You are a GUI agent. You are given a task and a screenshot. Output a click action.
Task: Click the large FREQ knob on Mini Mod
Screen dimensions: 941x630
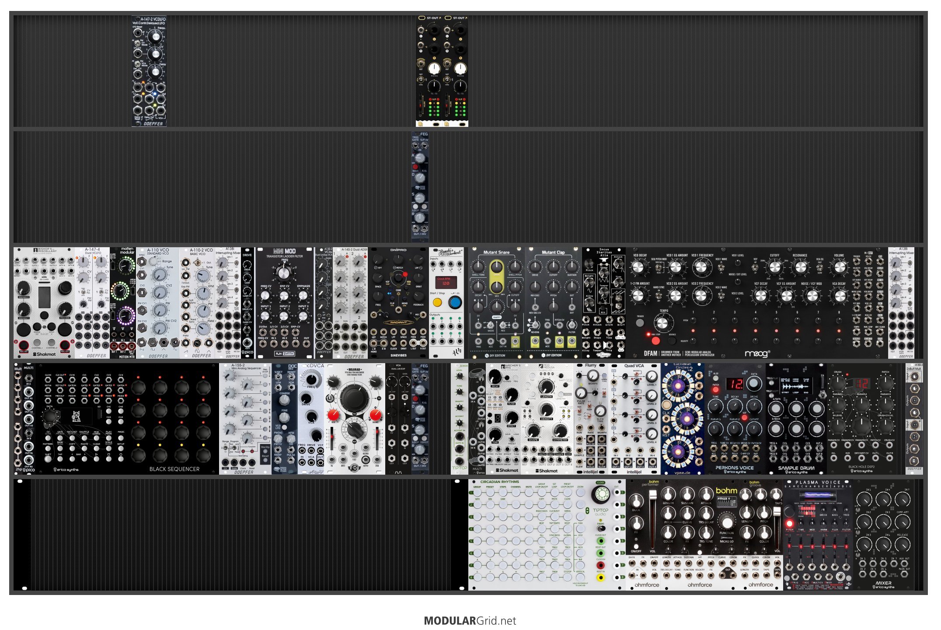point(284,273)
